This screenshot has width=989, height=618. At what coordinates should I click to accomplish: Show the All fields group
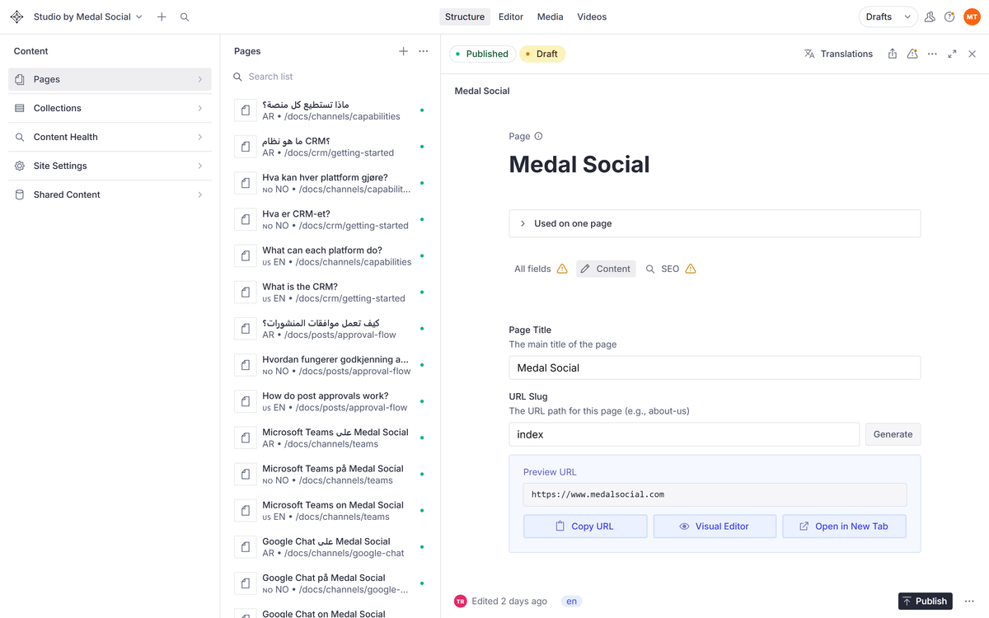[x=541, y=269]
